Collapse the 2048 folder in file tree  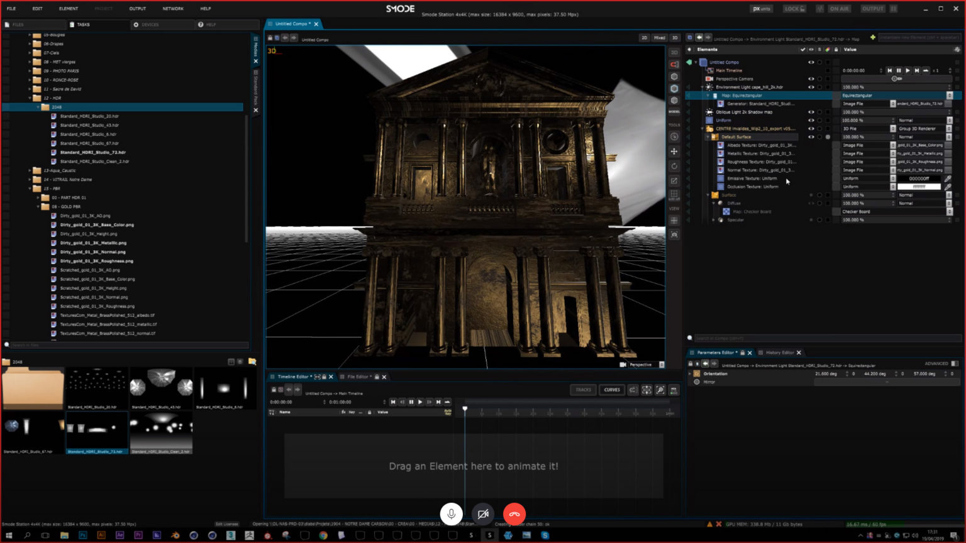click(x=38, y=107)
